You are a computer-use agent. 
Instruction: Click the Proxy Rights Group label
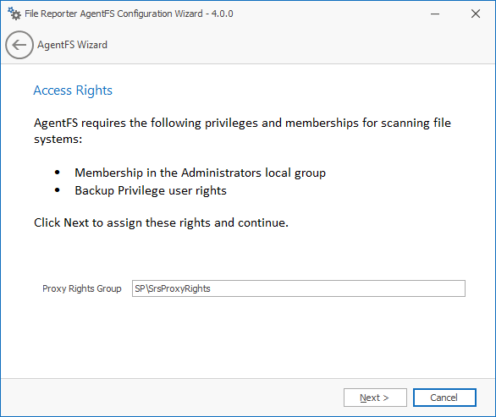click(x=82, y=288)
